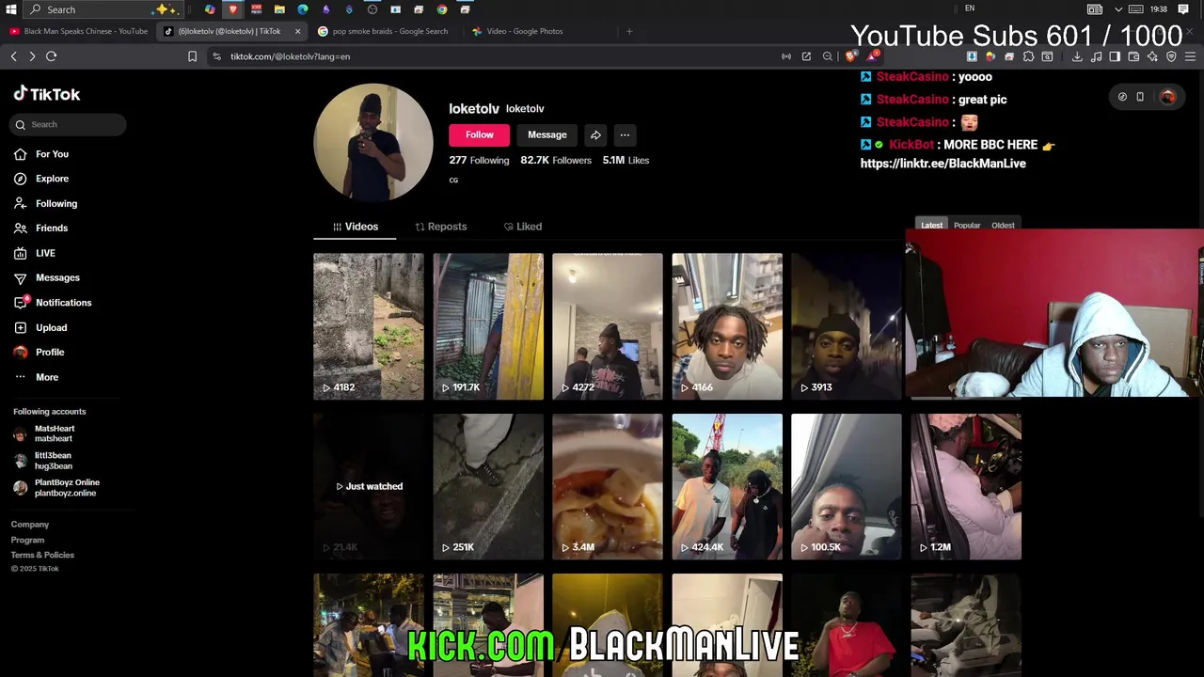Open video with 424.4K views
This screenshot has height=677, width=1204.
click(x=727, y=486)
